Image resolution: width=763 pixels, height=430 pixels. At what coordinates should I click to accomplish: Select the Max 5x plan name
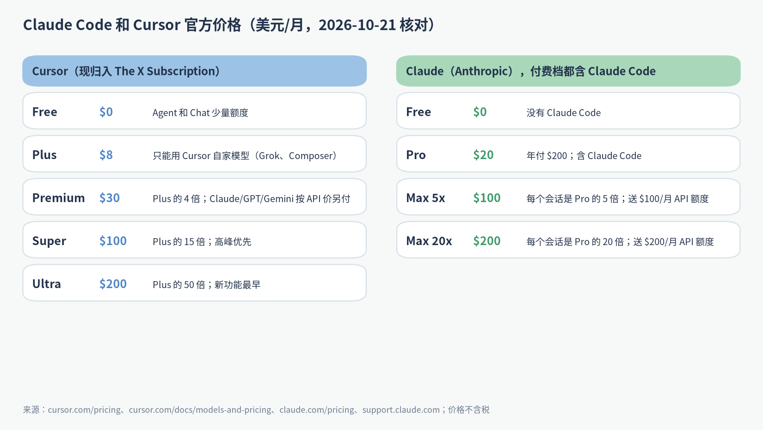pyautogui.click(x=425, y=198)
